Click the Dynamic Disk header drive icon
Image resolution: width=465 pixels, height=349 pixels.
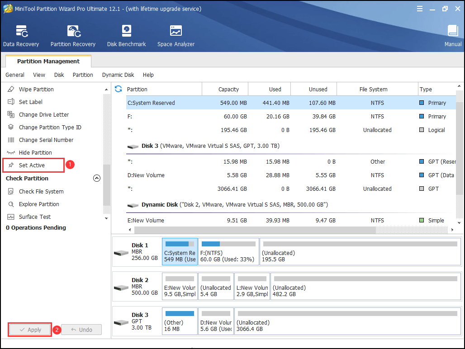pyautogui.click(x=133, y=205)
